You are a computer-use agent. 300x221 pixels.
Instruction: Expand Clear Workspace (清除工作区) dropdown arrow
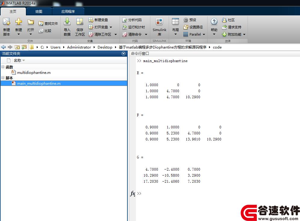point(116,34)
